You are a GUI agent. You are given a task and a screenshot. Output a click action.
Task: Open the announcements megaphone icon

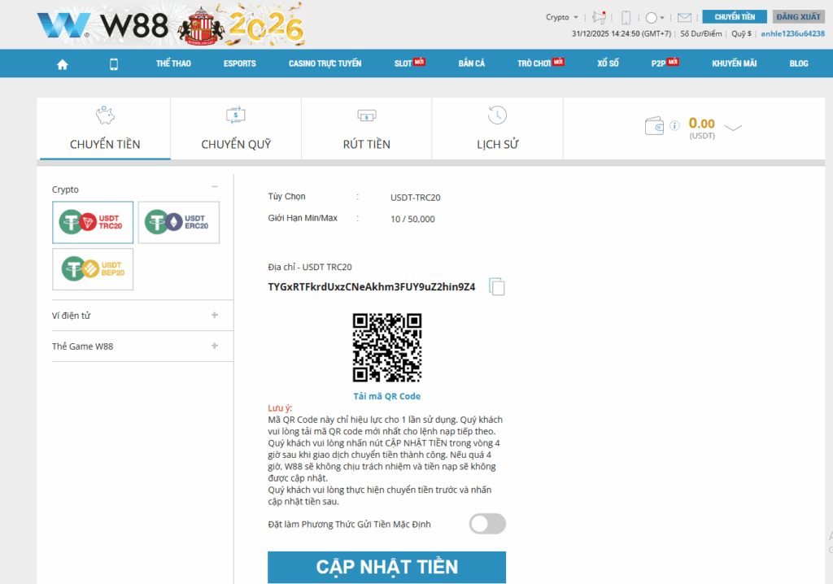(x=600, y=17)
